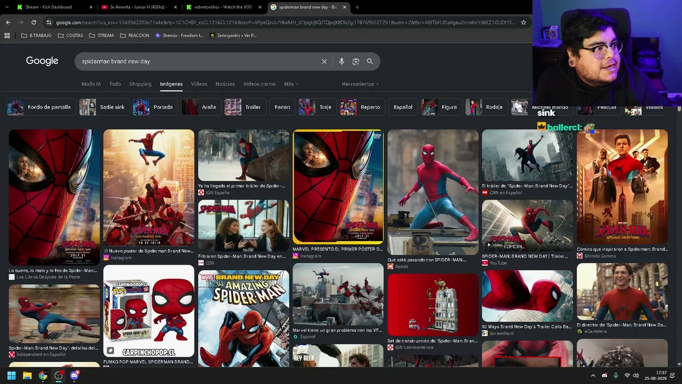682x384 pixels.
Task: Close the robertoeldios Watch the VOD tab
Action: (x=259, y=7)
